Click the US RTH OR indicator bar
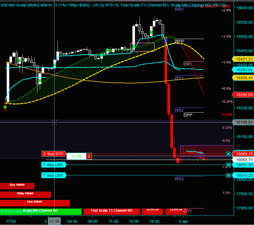This screenshot has height=225, width=254. pyautogui.click(x=176, y=212)
